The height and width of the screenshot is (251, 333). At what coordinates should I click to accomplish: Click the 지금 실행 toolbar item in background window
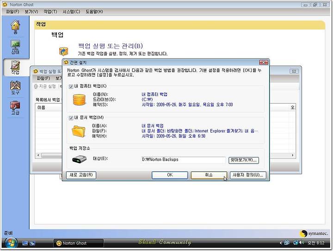(45, 86)
